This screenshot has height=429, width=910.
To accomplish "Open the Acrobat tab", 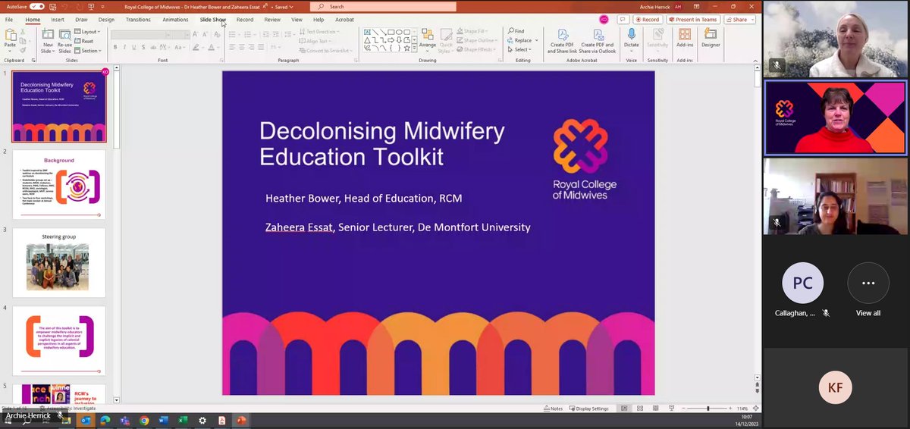I will (x=344, y=20).
